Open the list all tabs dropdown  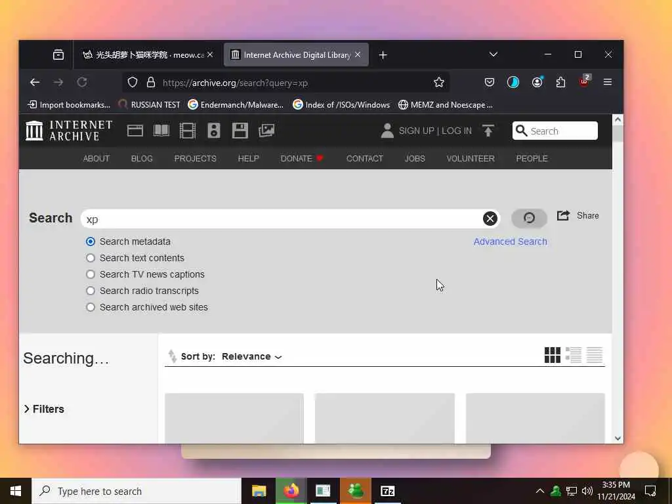tap(493, 54)
